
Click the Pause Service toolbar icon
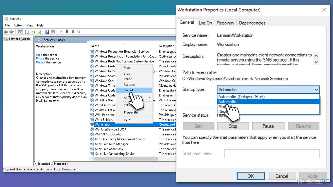tap(73, 32)
